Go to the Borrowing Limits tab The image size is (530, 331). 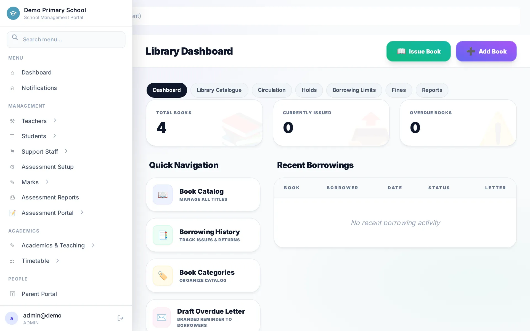point(354,90)
